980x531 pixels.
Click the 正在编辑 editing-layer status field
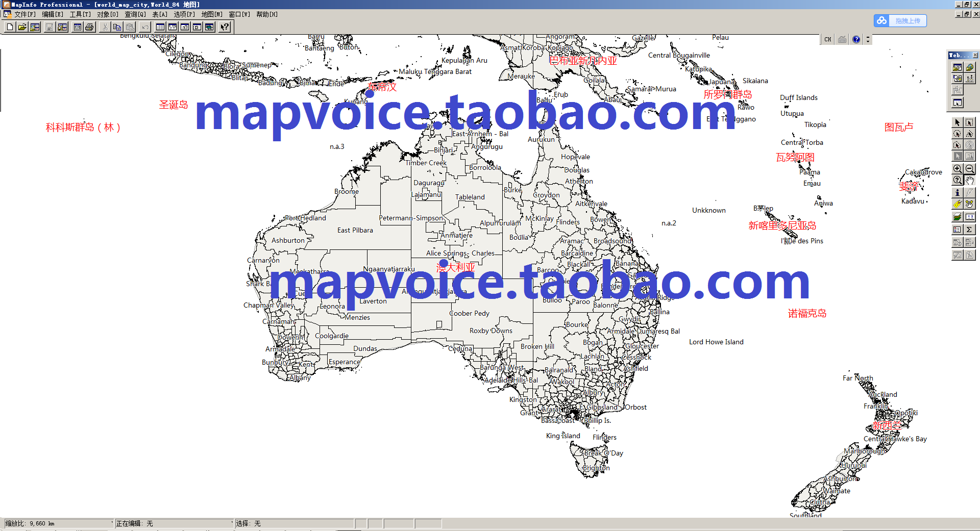[174, 523]
